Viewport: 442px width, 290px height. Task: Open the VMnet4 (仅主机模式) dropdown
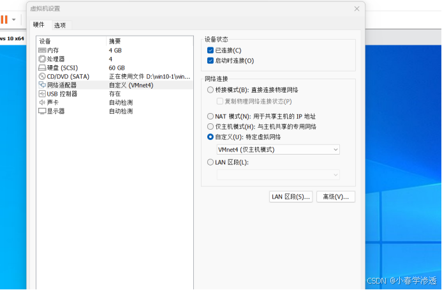278,149
